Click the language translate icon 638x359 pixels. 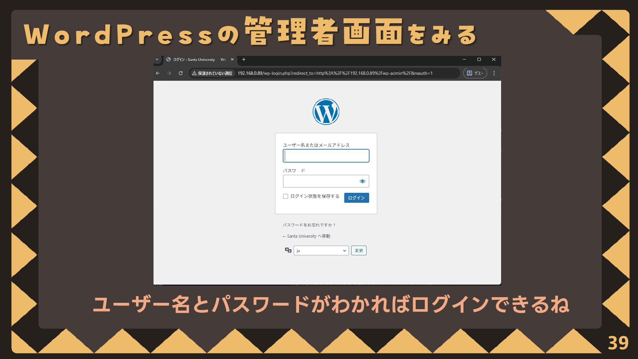pos(288,250)
